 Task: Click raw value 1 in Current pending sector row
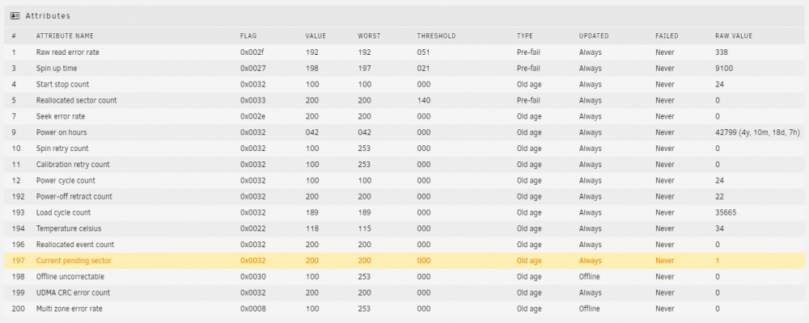pos(717,261)
